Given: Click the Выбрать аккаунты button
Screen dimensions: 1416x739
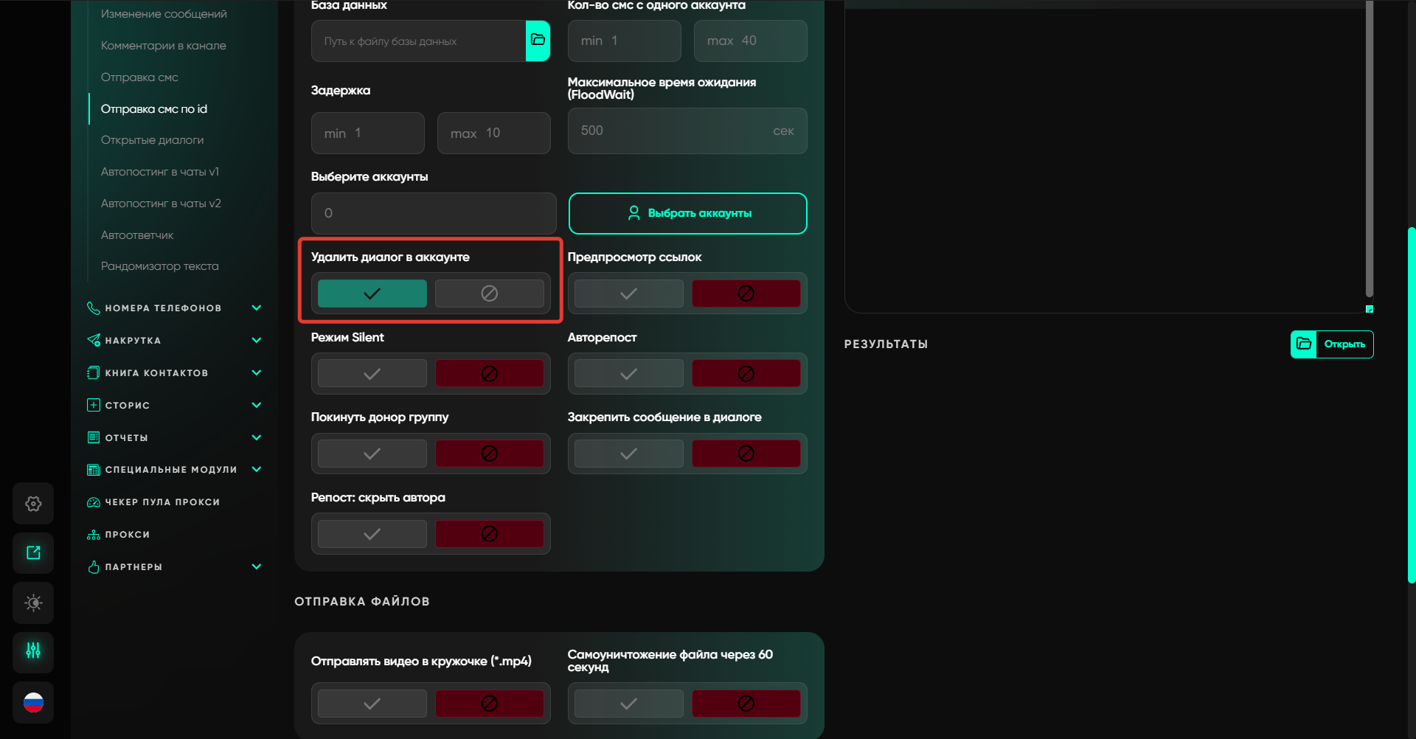Looking at the screenshot, I should tap(687, 213).
